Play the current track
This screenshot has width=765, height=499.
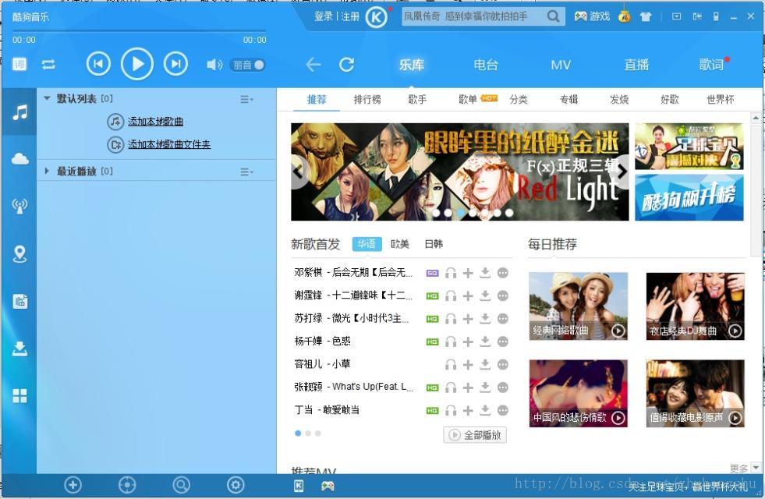coord(137,64)
